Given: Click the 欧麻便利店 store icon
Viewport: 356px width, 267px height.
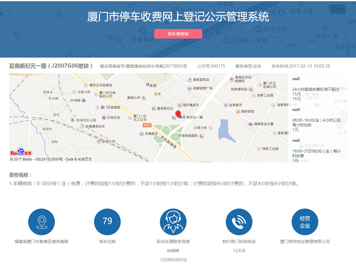Looking at the screenshot, I should [251, 89].
